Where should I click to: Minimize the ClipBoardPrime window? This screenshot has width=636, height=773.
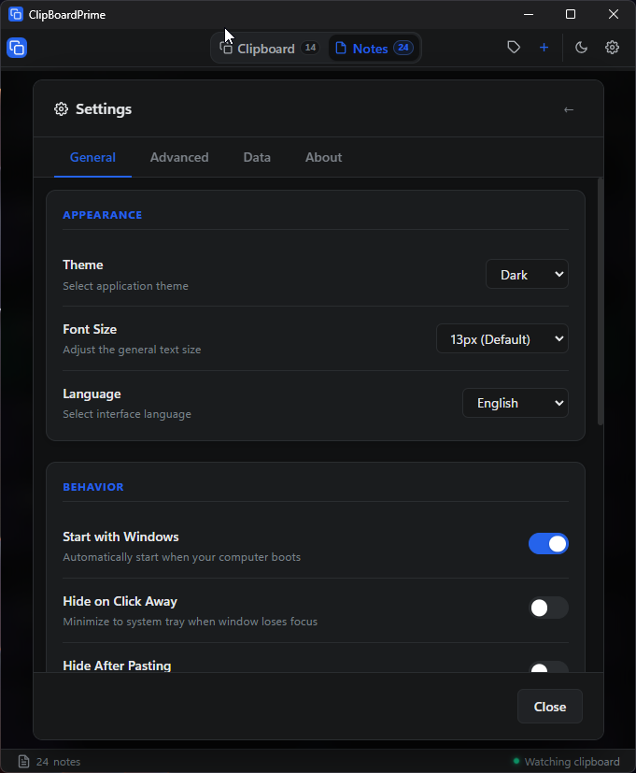pyautogui.click(x=529, y=14)
